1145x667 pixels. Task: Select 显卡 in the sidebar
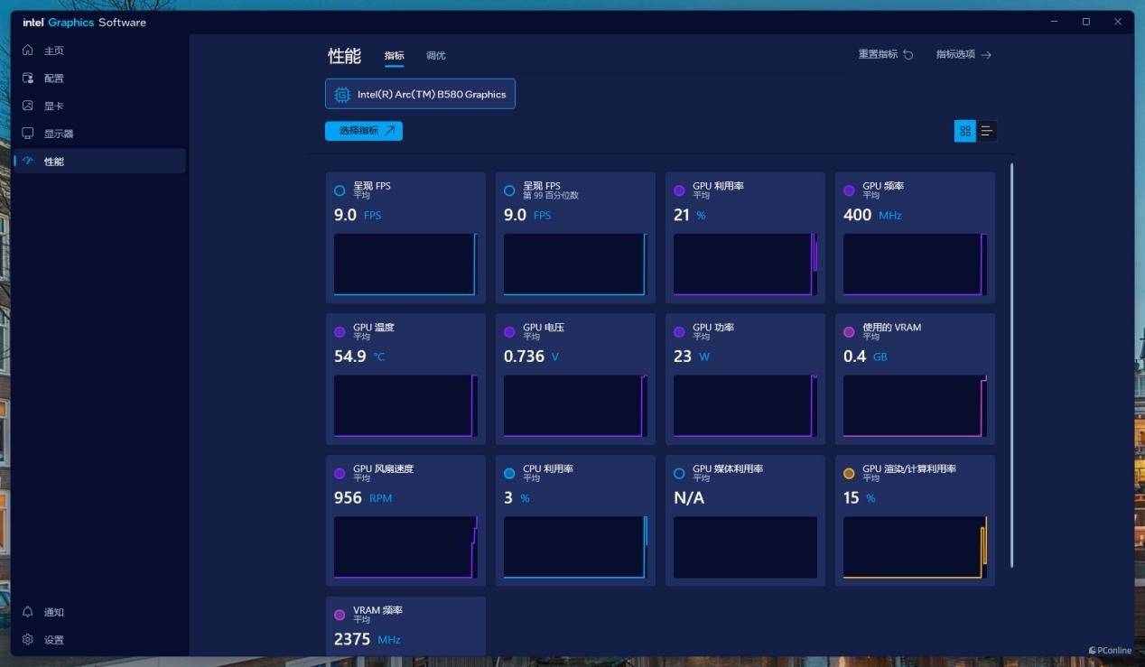tap(99, 106)
